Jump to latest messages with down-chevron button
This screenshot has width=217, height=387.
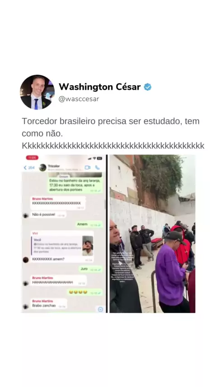click(100, 309)
